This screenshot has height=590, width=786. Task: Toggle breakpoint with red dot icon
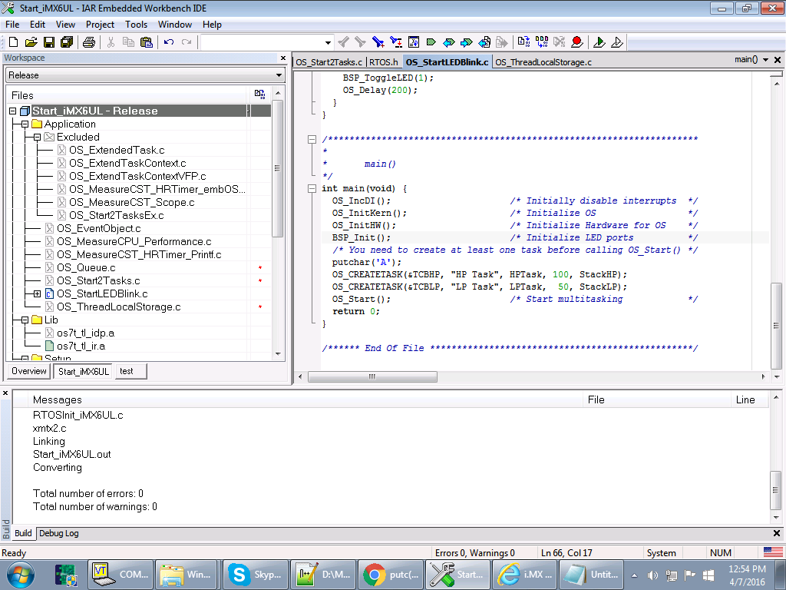(576, 42)
